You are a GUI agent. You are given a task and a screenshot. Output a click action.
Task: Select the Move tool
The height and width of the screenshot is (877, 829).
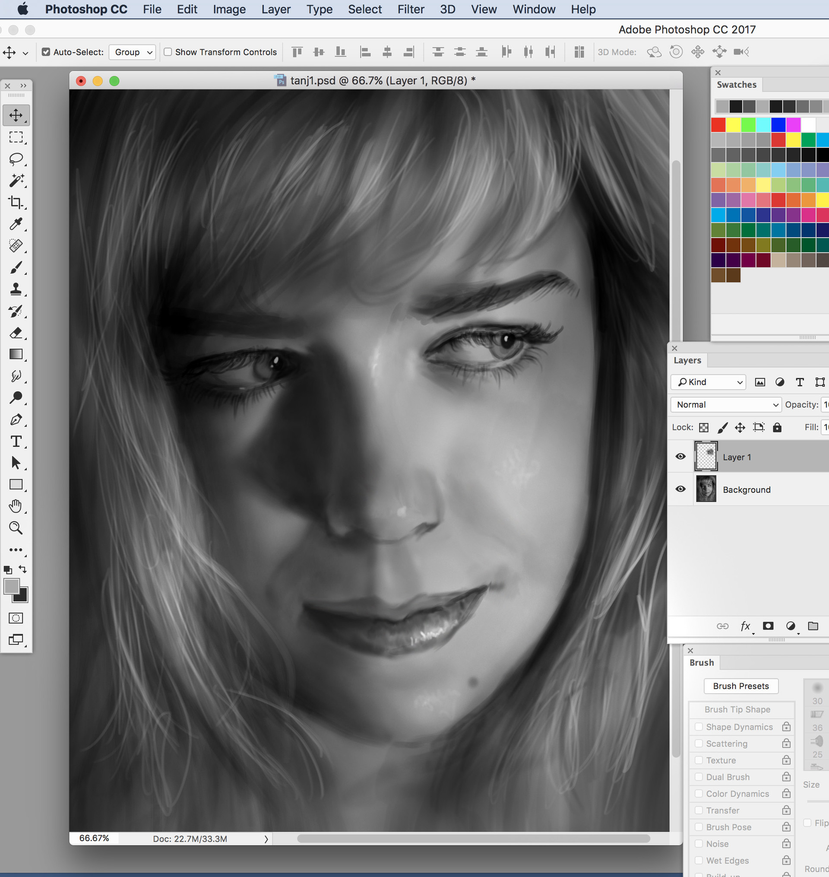pyautogui.click(x=16, y=115)
